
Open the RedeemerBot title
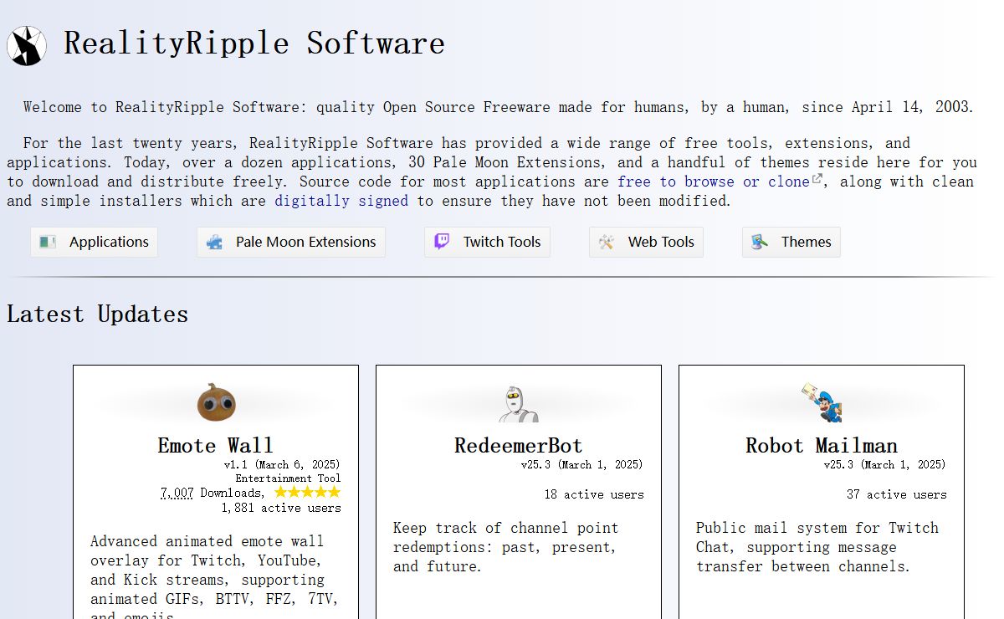coord(519,445)
